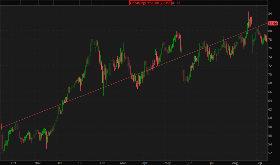Click the Sep label on the time axis
280x165 pixels.
259,162
